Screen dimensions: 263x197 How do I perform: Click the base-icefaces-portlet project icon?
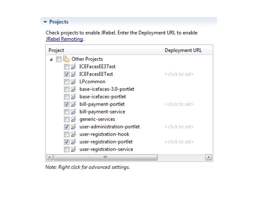click(73, 96)
